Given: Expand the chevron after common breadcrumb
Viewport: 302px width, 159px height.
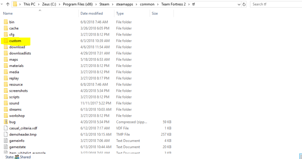Looking at the screenshot, I should 158,4.
